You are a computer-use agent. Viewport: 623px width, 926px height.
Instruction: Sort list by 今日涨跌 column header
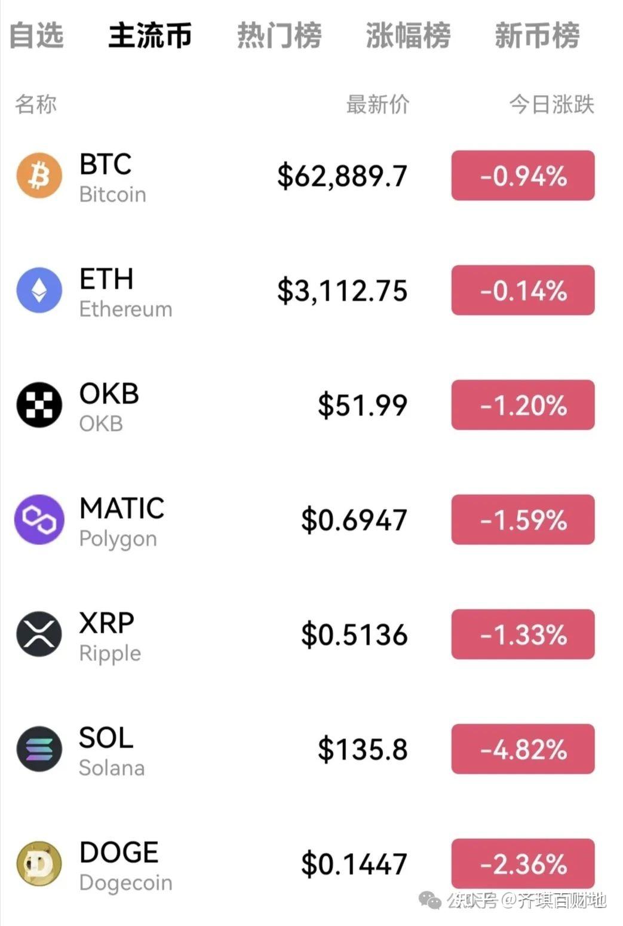551,104
